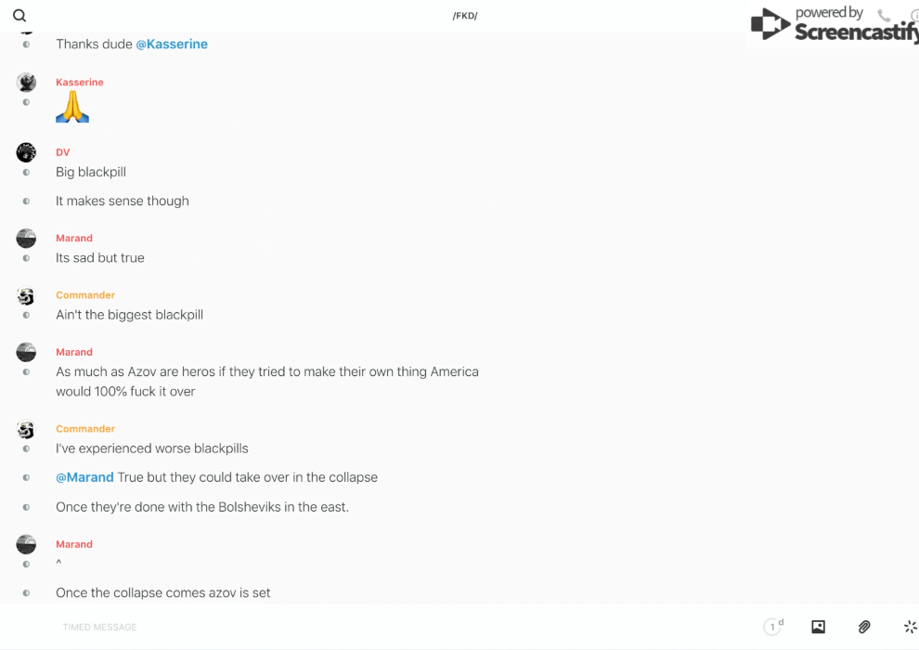
Task: Click Kasserine's avatar above the praying hands
Action: (x=26, y=83)
